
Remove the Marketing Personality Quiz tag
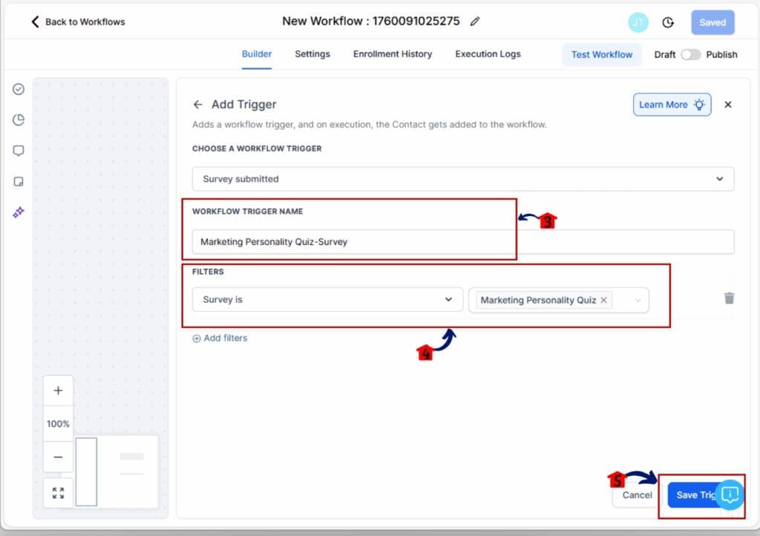point(603,300)
